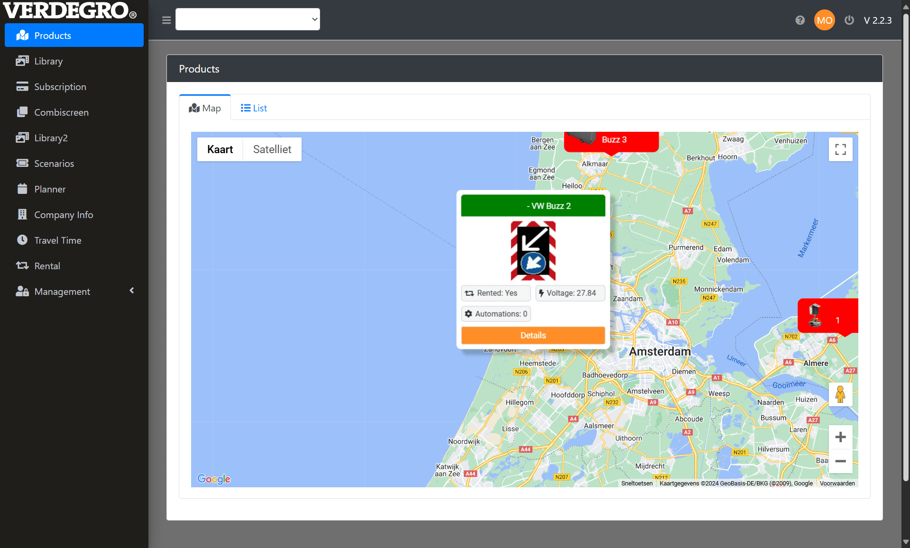910x548 pixels.
Task: Click the Google logo on map
Action: (x=214, y=479)
